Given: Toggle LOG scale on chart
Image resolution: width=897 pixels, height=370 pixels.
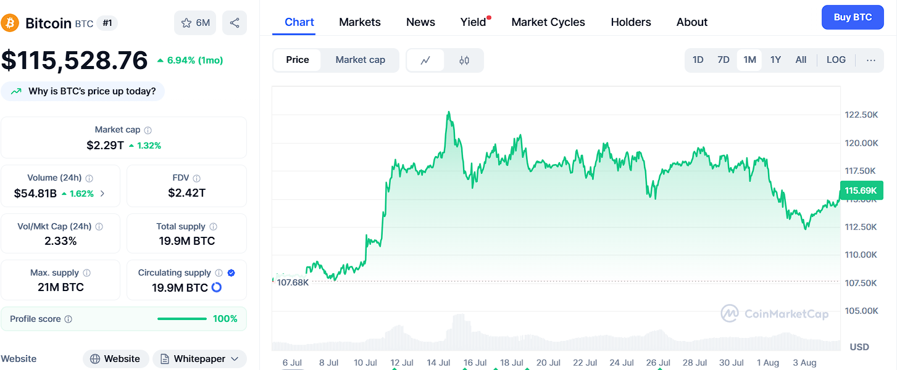Looking at the screenshot, I should (836, 60).
